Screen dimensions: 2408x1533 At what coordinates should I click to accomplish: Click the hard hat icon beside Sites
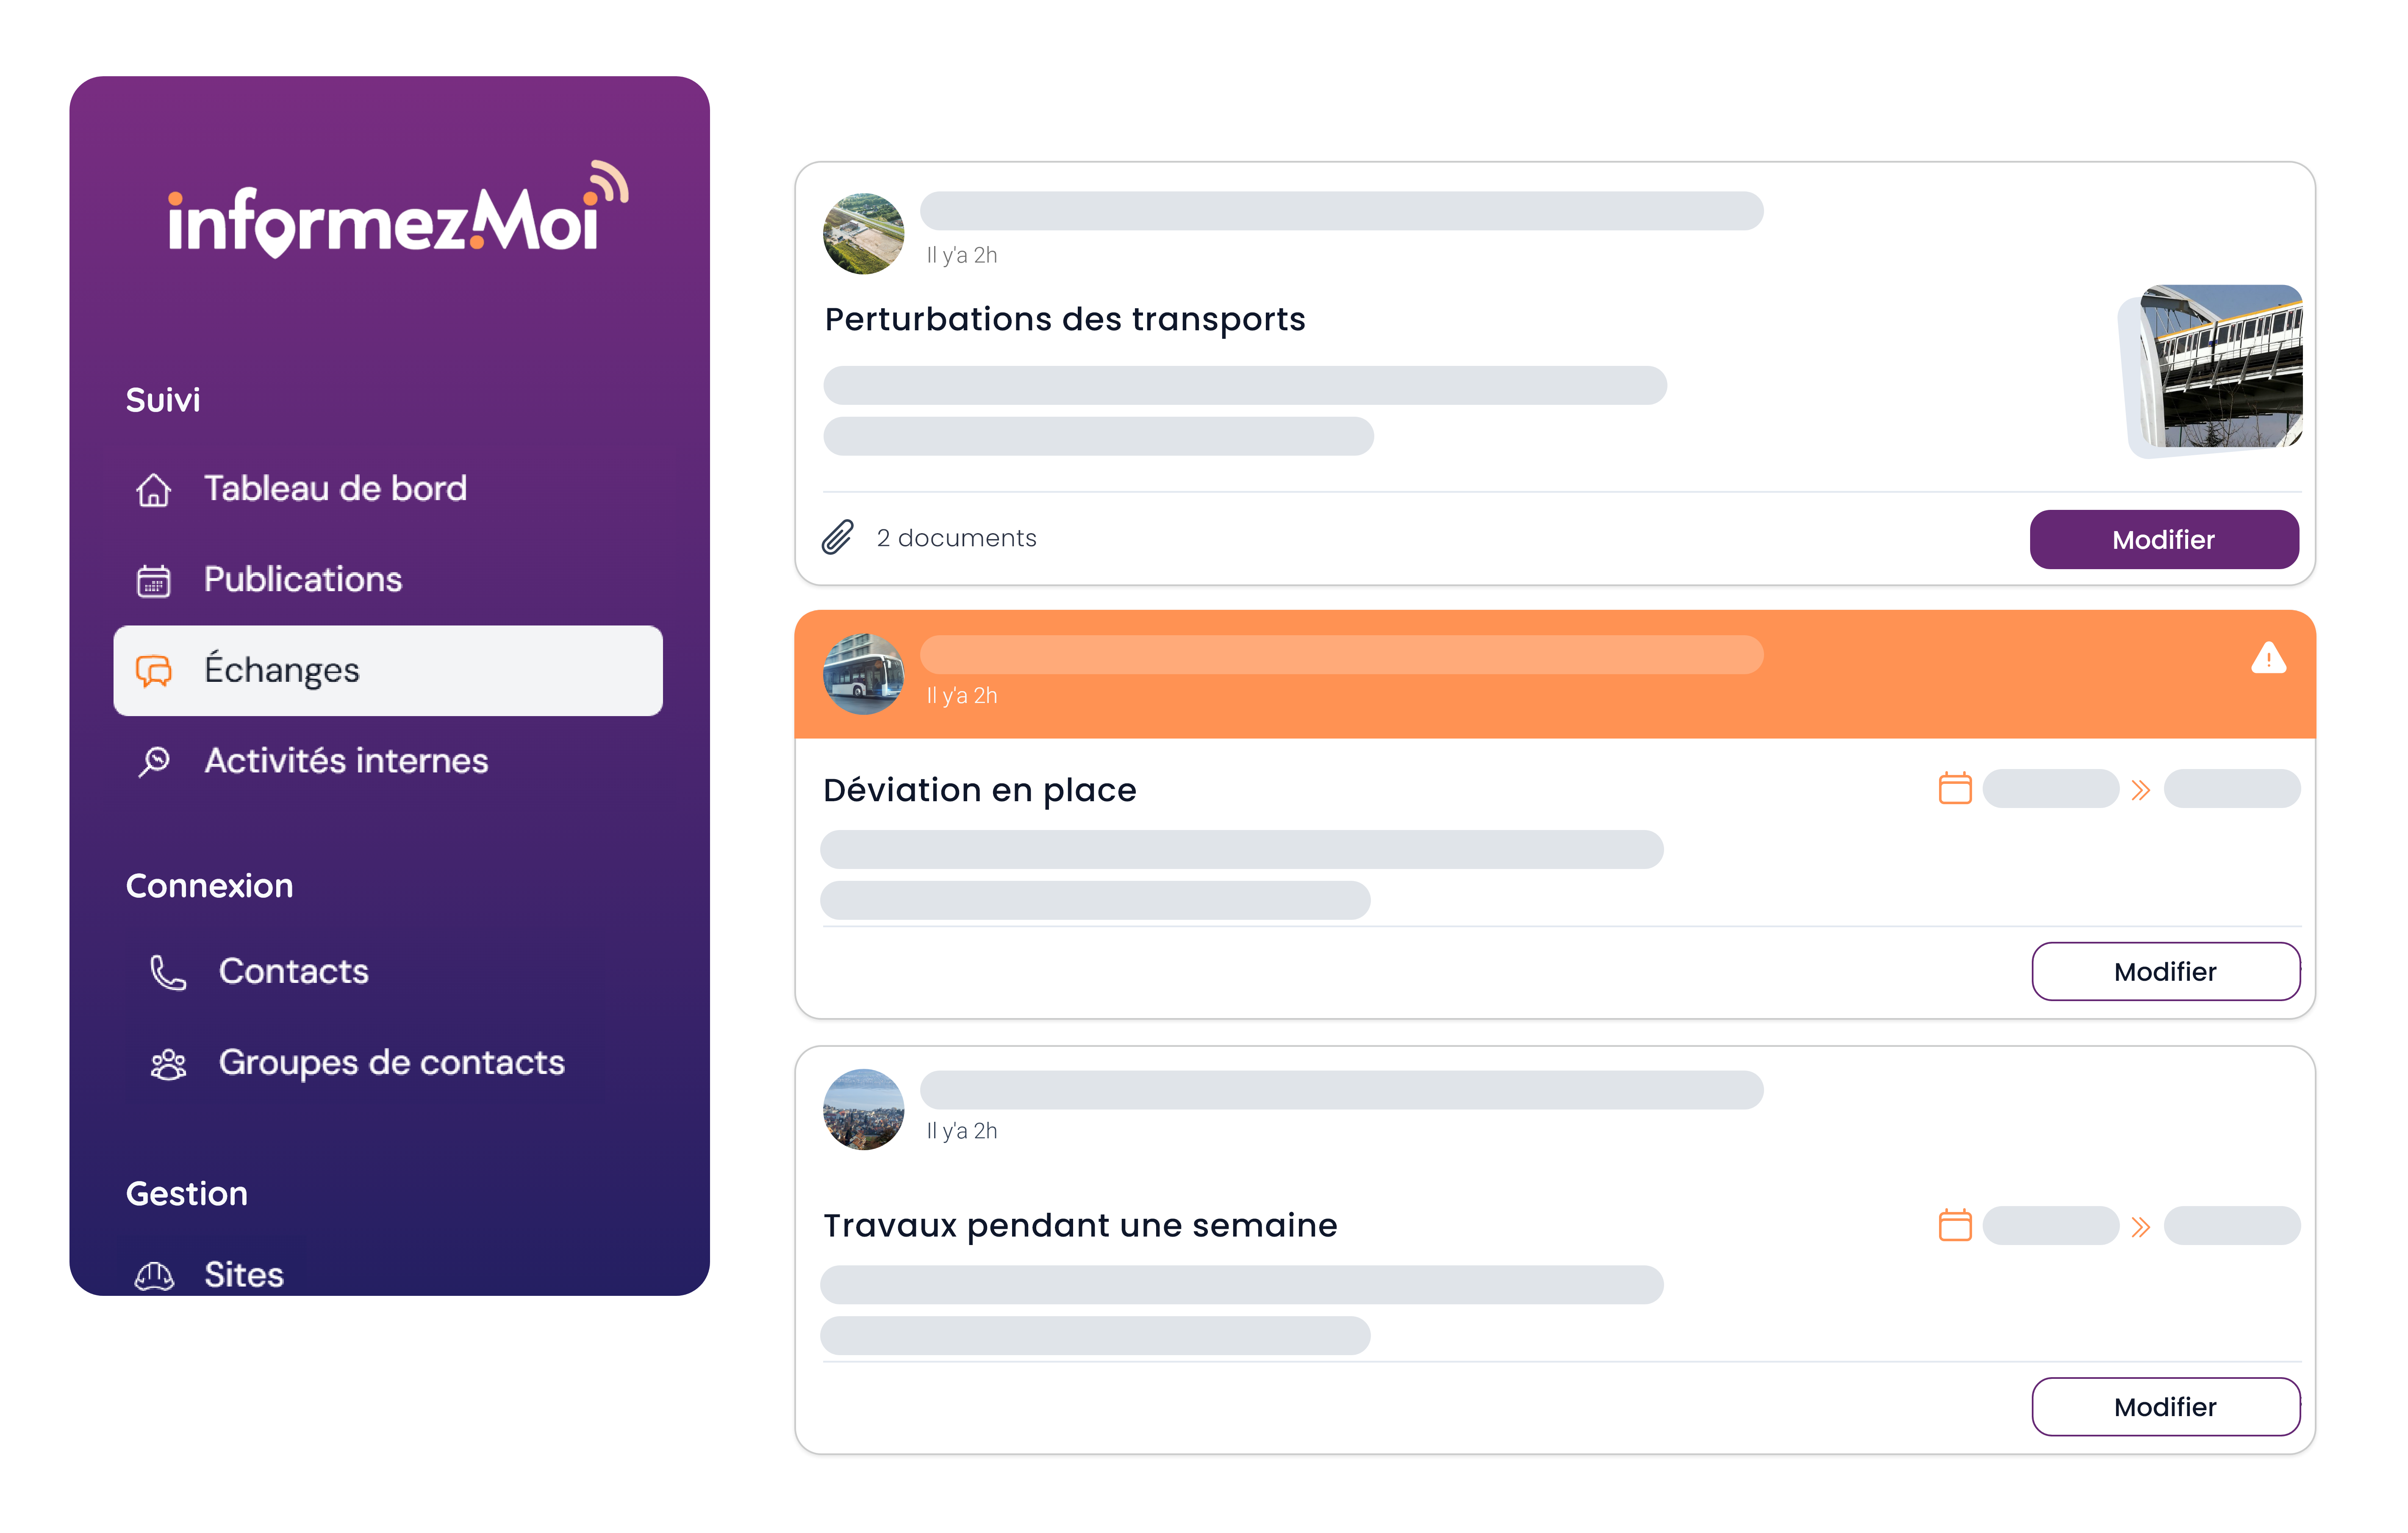click(154, 1275)
